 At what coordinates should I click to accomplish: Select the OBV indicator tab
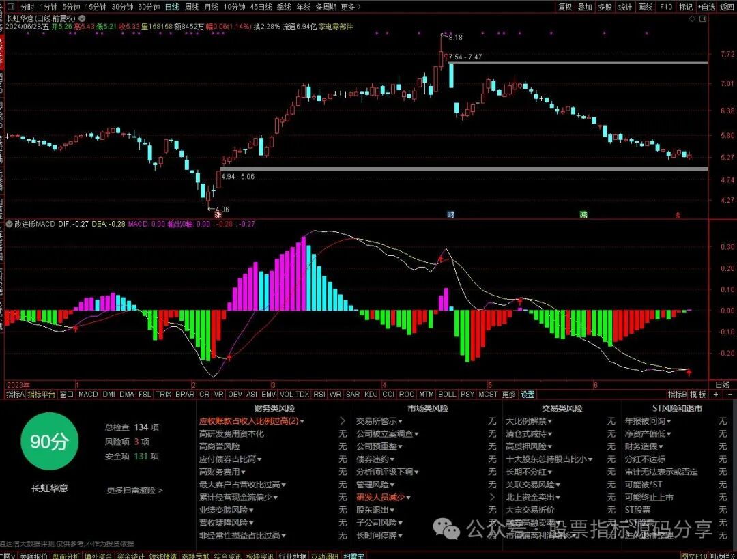point(235,394)
